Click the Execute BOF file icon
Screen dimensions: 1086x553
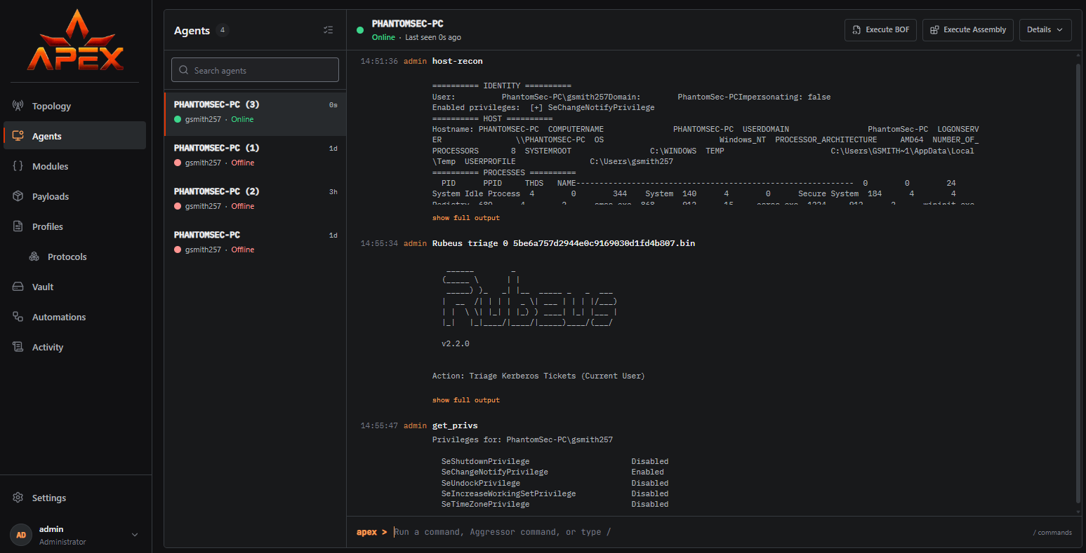tap(856, 30)
